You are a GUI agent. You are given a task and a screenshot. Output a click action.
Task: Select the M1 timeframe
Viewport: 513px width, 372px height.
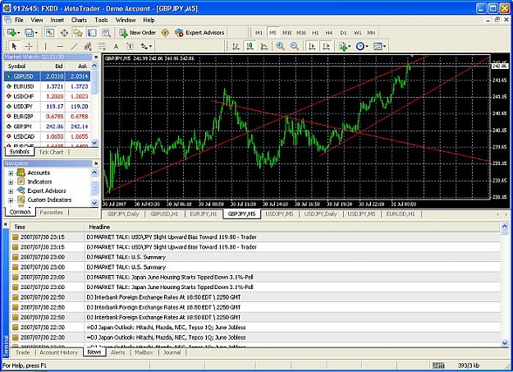[259, 33]
